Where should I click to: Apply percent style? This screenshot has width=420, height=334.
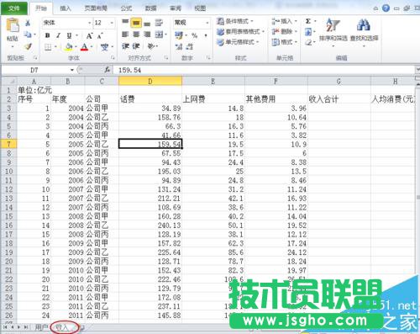(x=194, y=35)
